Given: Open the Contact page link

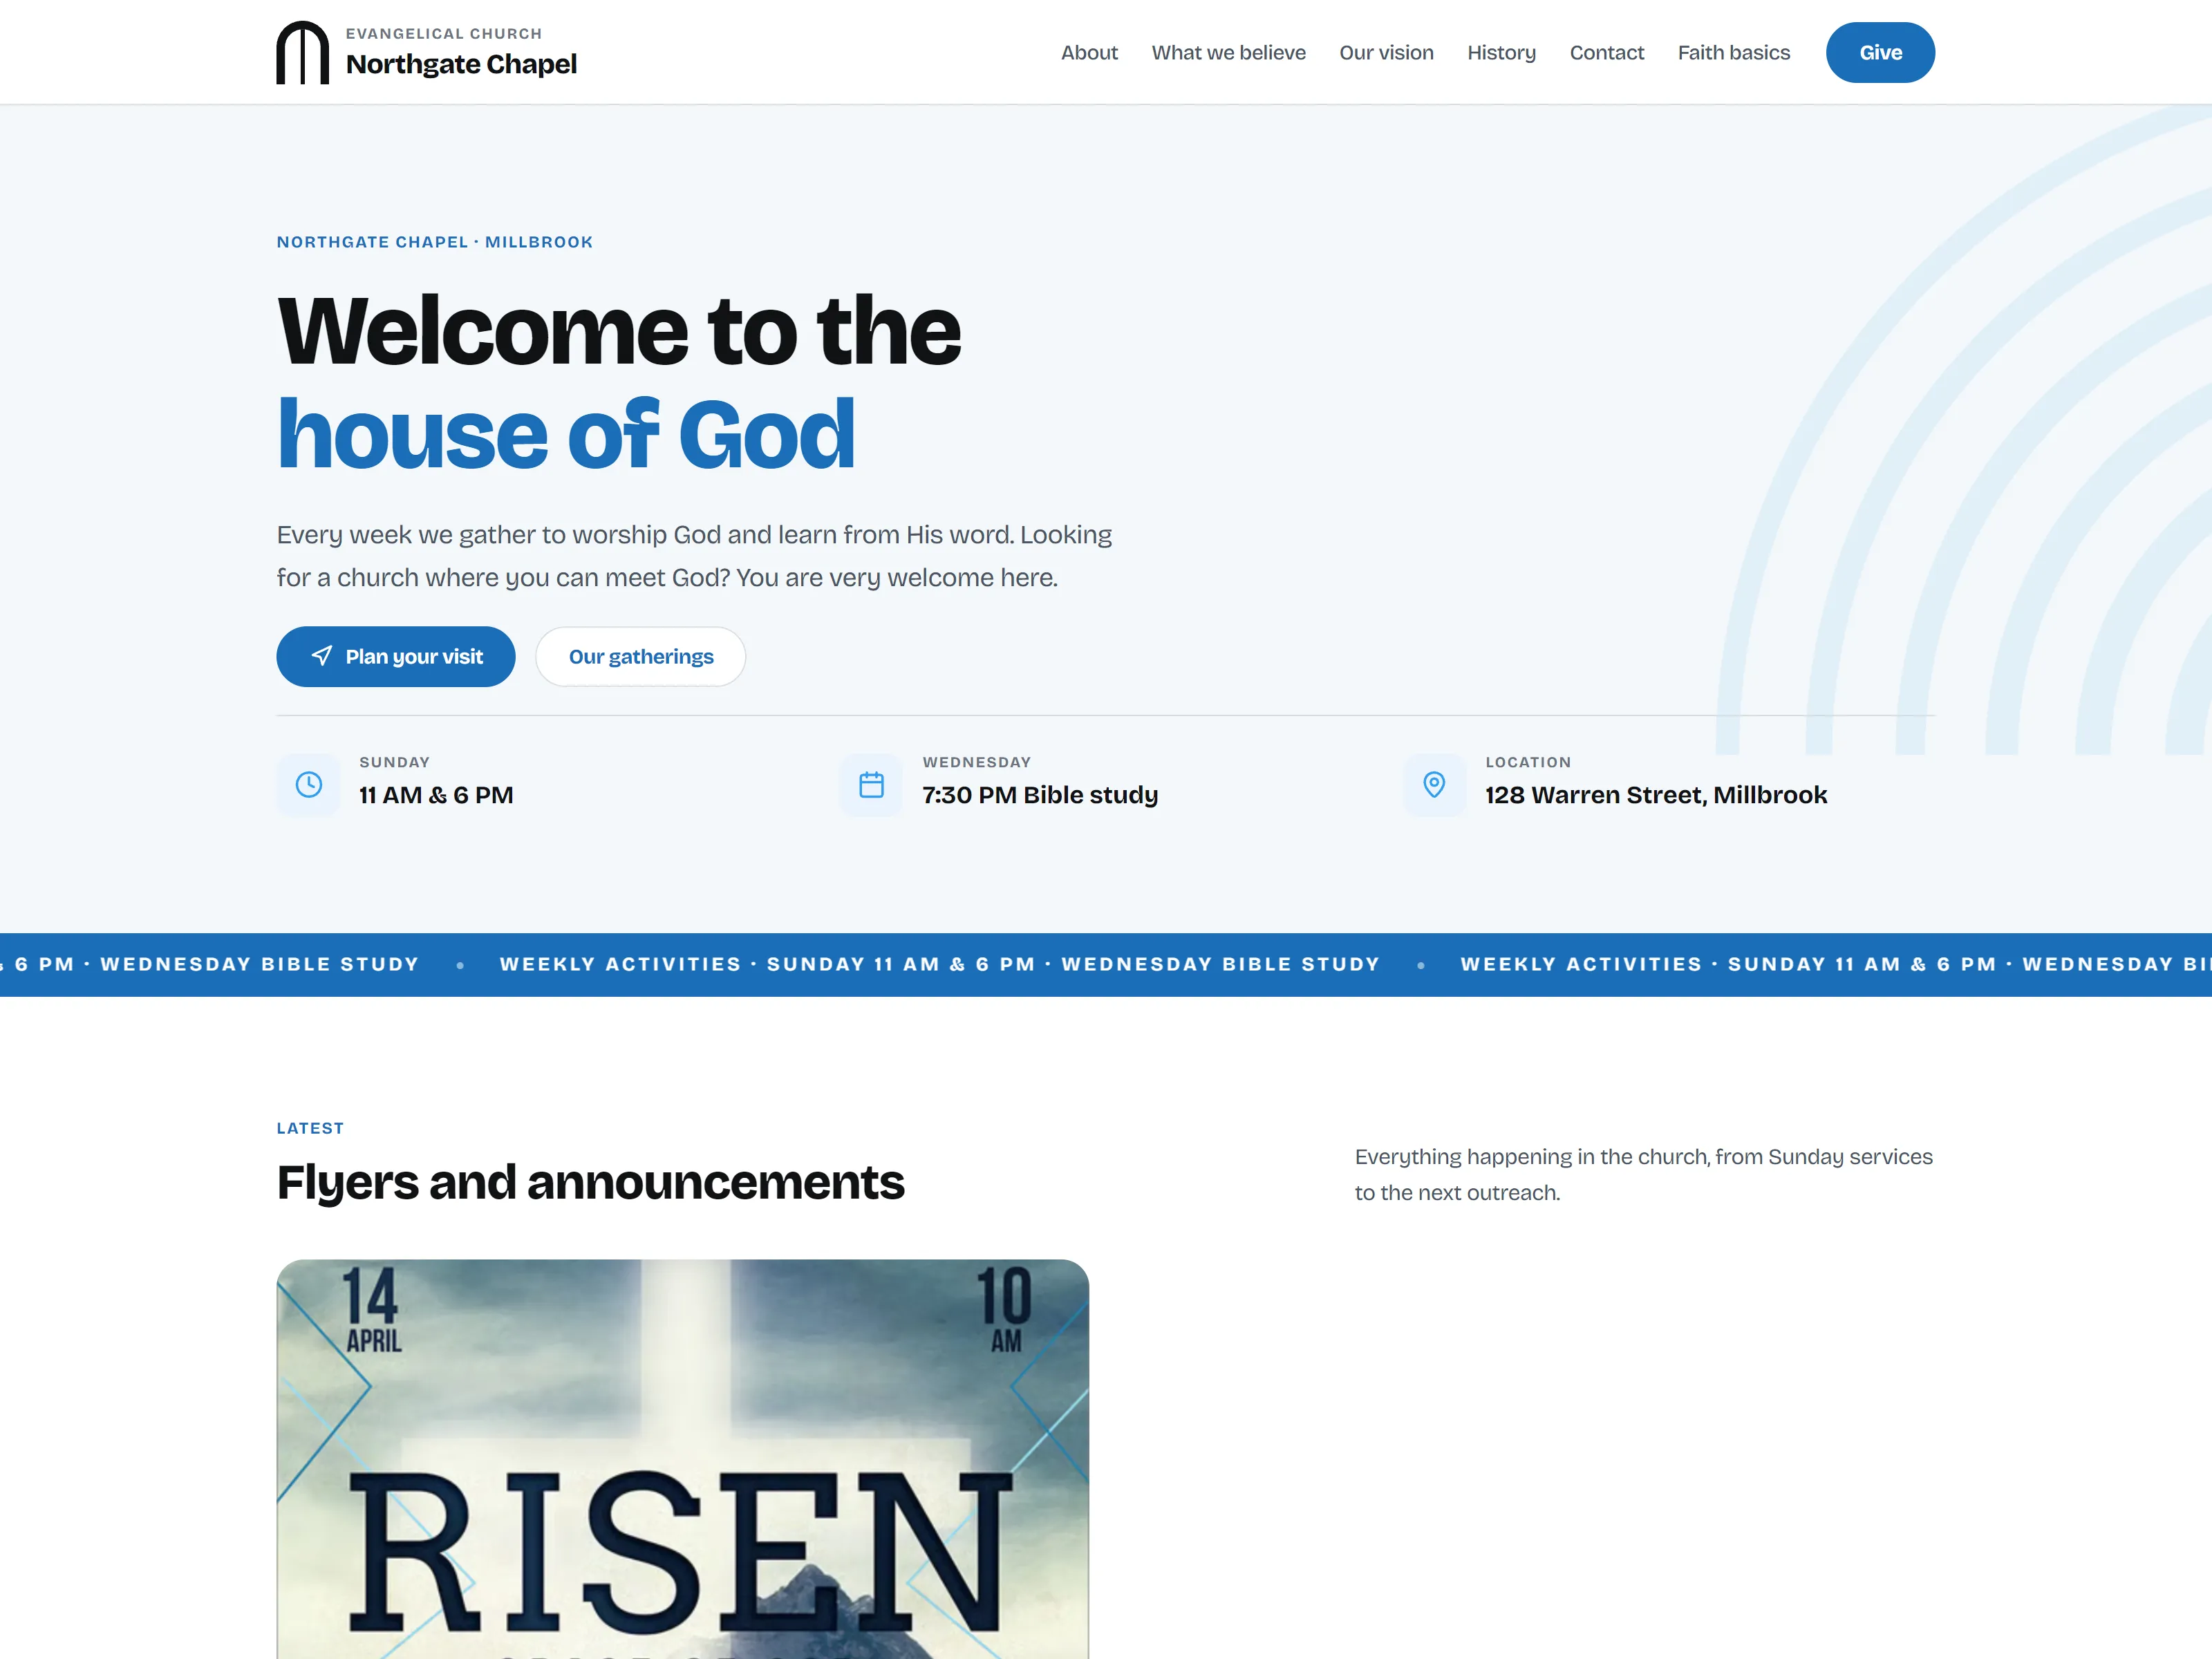Looking at the screenshot, I should pos(1606,53).
